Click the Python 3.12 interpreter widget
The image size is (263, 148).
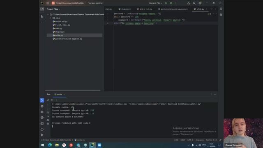click(211, 140)
